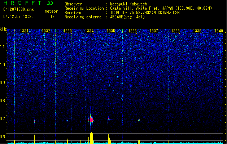Click the 1336 time marker
The height and width of the screenshot is (144, 227).
132,31
